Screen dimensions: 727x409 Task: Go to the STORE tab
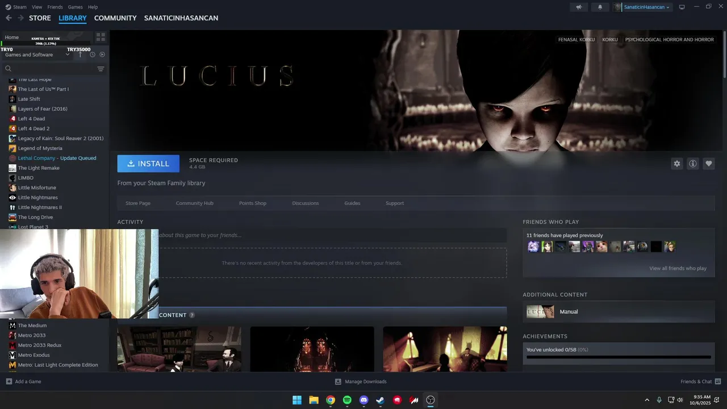[40, 18]
